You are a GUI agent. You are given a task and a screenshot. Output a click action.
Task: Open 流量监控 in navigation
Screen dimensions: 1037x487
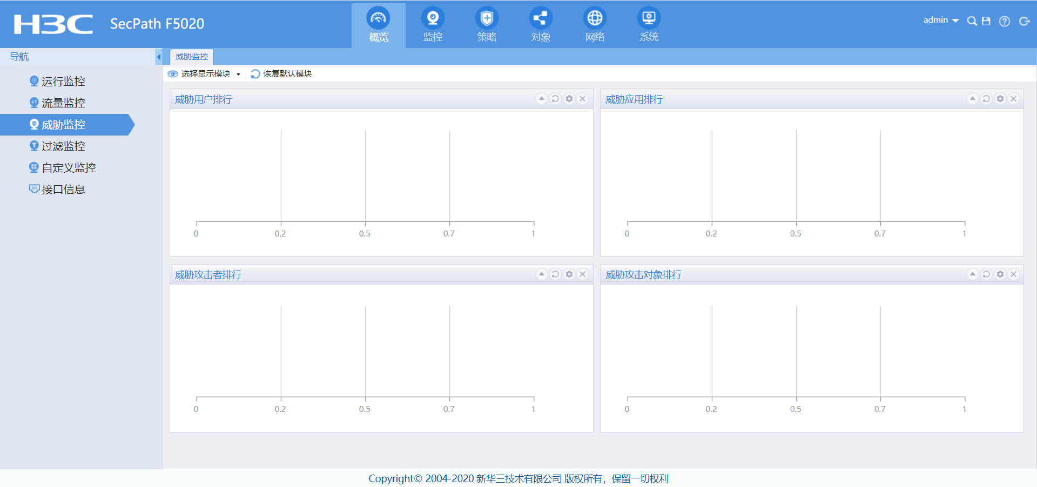(58, 103)
